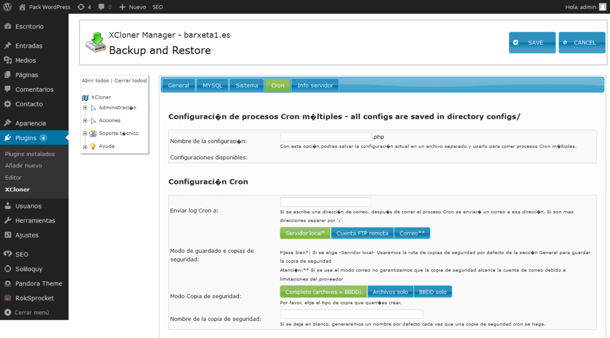The width and height of the screenshot is (610, 338).
Task: Click the Contacto gear icon
Action: (x=8, y=104)
